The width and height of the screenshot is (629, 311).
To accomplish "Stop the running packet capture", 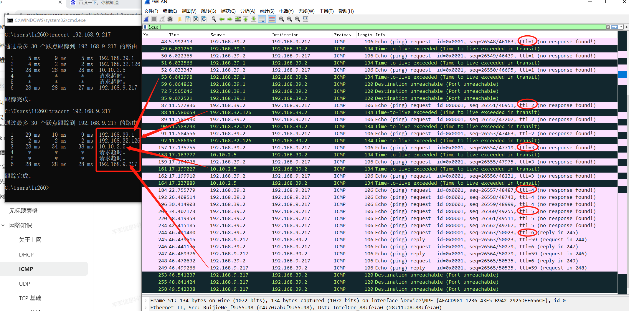I will [x=154, y=19].
